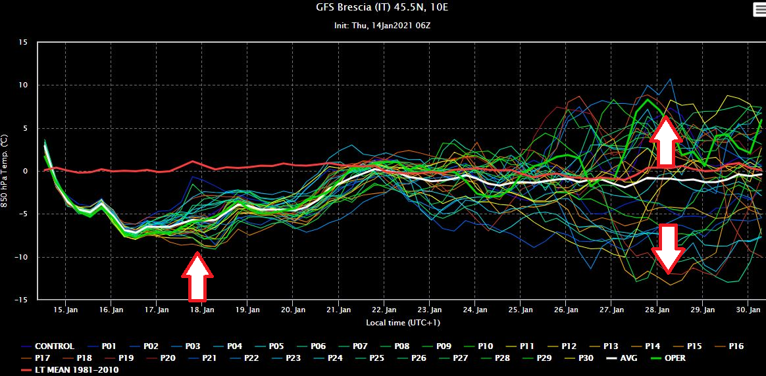Click the 15. Jan x-axis label
Viewport: 766px width, 376px height.
(65, 310)
